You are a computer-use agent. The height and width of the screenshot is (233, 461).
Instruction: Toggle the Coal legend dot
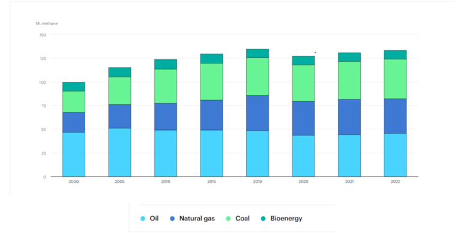(x=229, y=219)
